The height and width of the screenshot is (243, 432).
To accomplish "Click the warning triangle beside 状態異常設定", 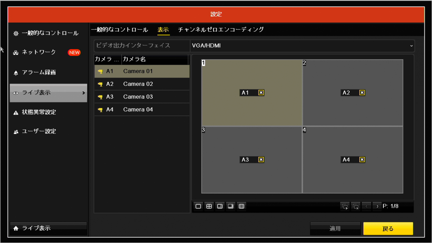I will click(x=16, y=112).
